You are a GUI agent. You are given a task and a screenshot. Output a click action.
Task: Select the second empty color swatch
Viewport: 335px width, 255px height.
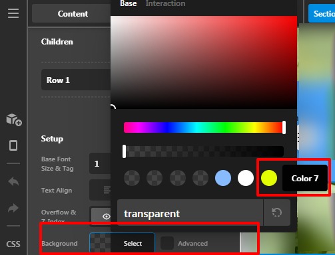(155, 178)
